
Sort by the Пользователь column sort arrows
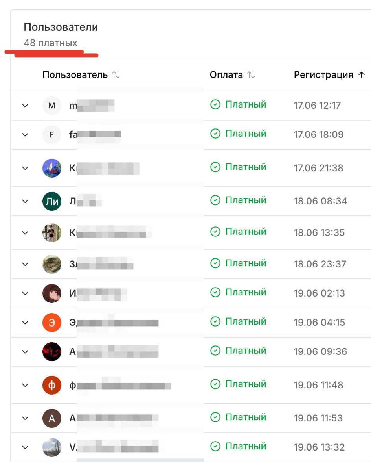click(x=116, y=75)
